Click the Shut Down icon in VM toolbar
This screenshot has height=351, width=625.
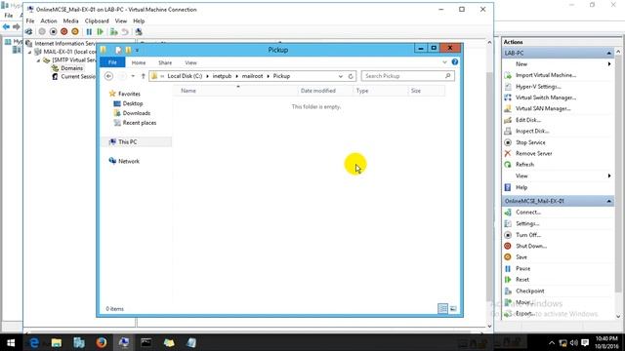(x=63, y=32)
